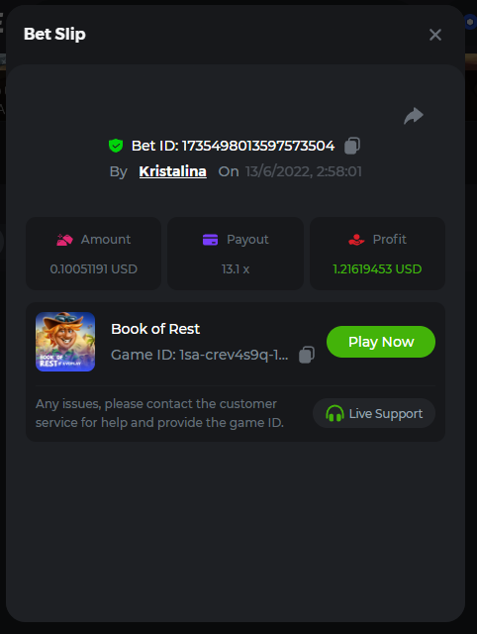Click the bet date and time text

(x=304, y=171)
